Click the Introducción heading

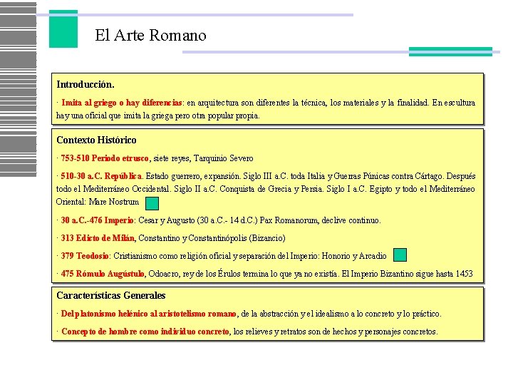[85, 84]
